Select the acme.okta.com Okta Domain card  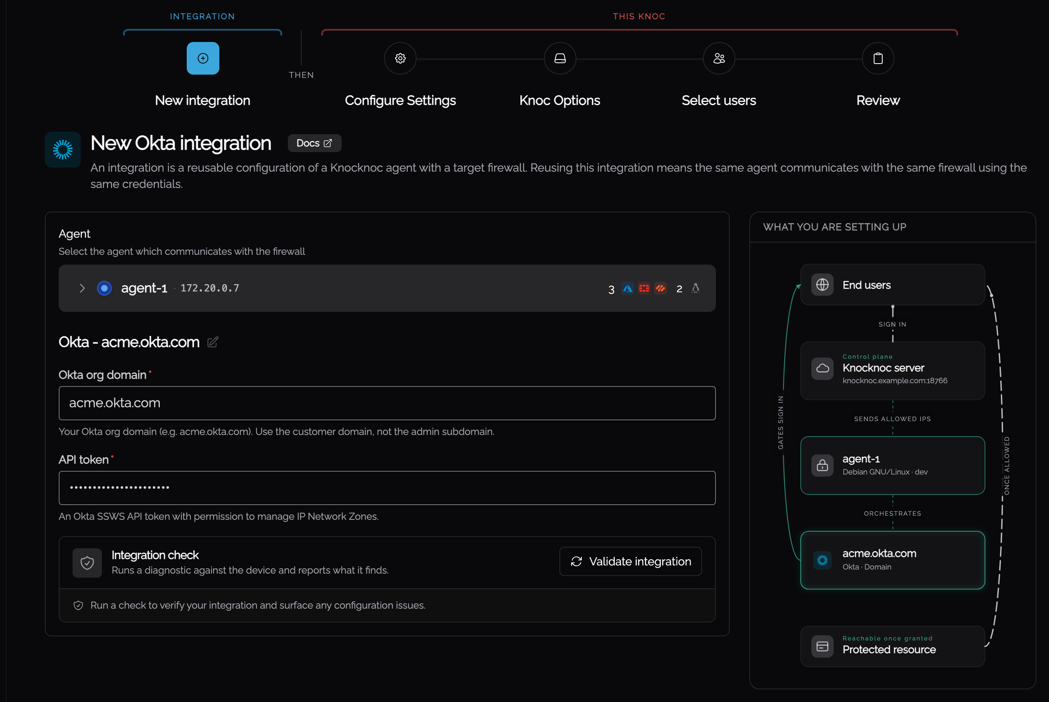[892, 560]
